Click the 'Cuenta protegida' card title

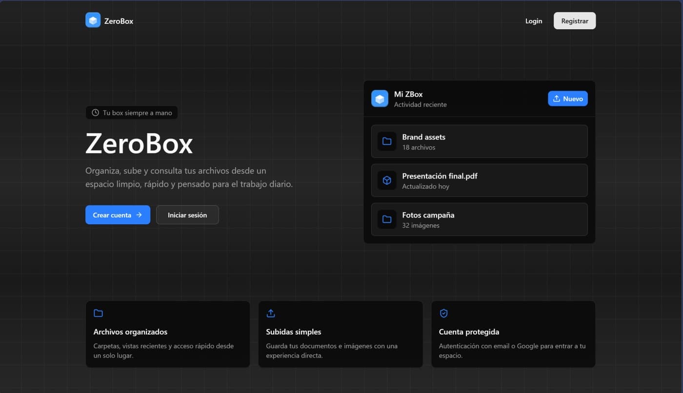[x=469, y=332]
